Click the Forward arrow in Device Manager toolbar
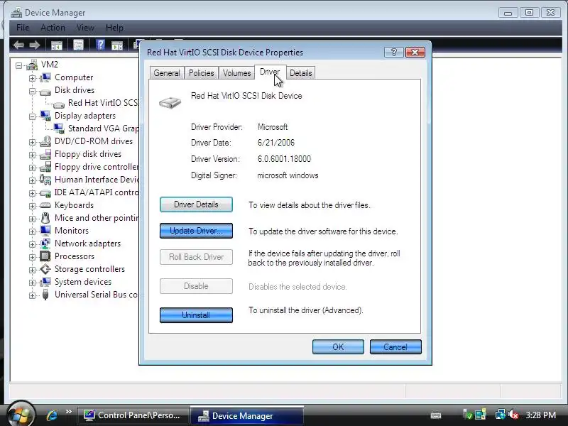 tap(34, 45)
